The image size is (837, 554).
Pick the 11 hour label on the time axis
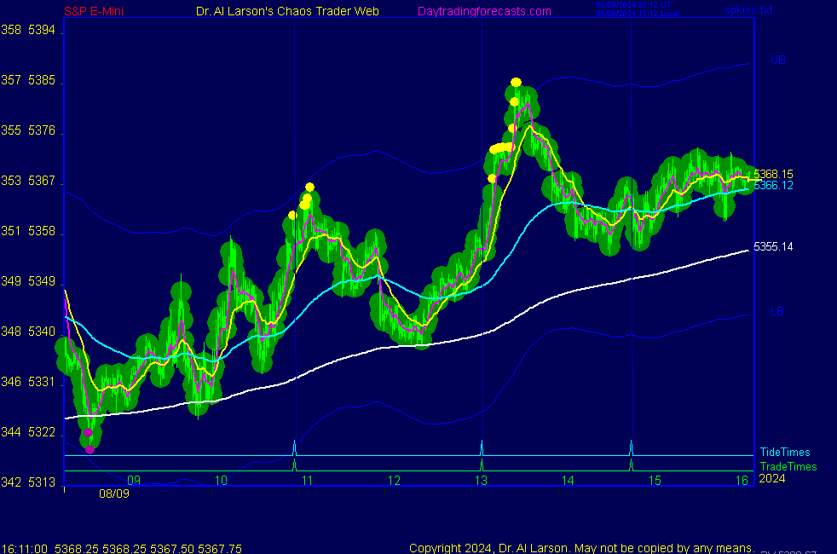[x=308, y=481]
